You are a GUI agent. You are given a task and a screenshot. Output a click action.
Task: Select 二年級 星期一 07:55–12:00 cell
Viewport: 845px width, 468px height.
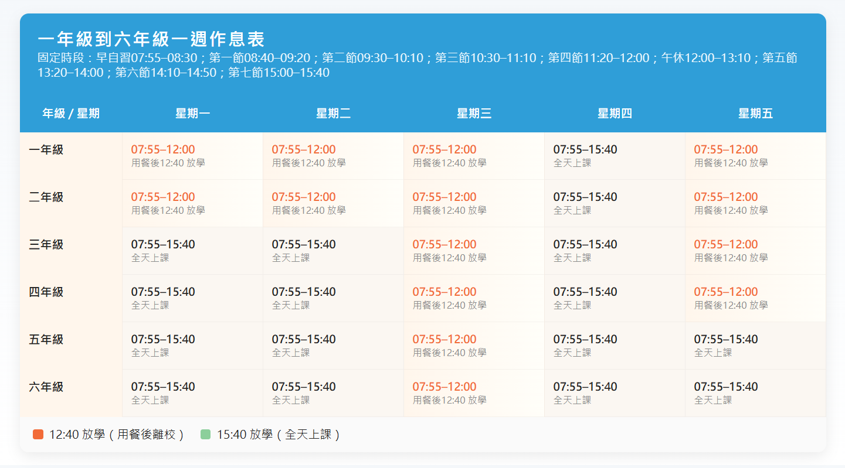click(192, 203)
